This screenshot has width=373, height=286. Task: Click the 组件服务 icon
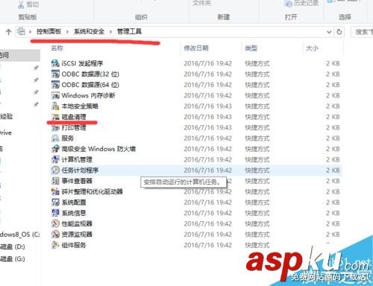point(55,245)
